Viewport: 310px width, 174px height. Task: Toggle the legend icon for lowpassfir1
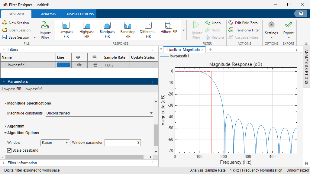[x=95, y=65]
